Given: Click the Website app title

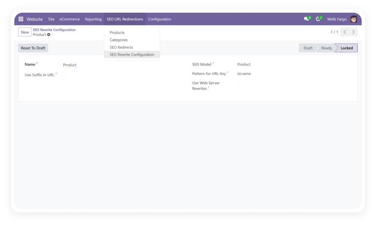Looking at the screenshot, I should click(34, 19).
